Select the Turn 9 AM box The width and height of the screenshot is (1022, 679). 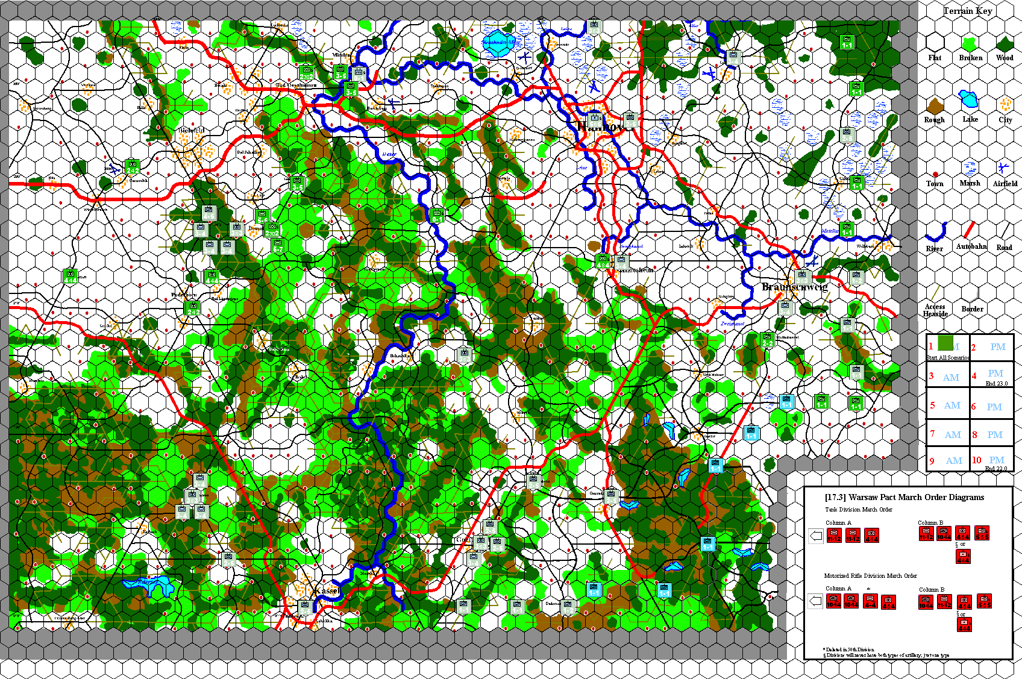pos(948,458)
